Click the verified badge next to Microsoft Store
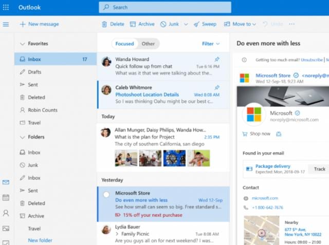 (296, 75)
